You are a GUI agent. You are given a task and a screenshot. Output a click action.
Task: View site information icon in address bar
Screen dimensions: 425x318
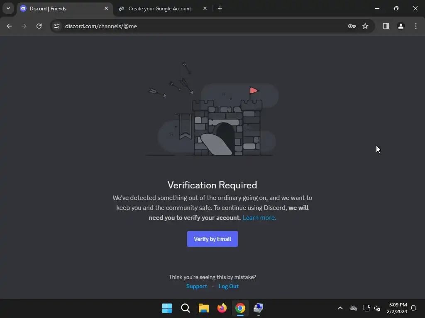point(57,26)
